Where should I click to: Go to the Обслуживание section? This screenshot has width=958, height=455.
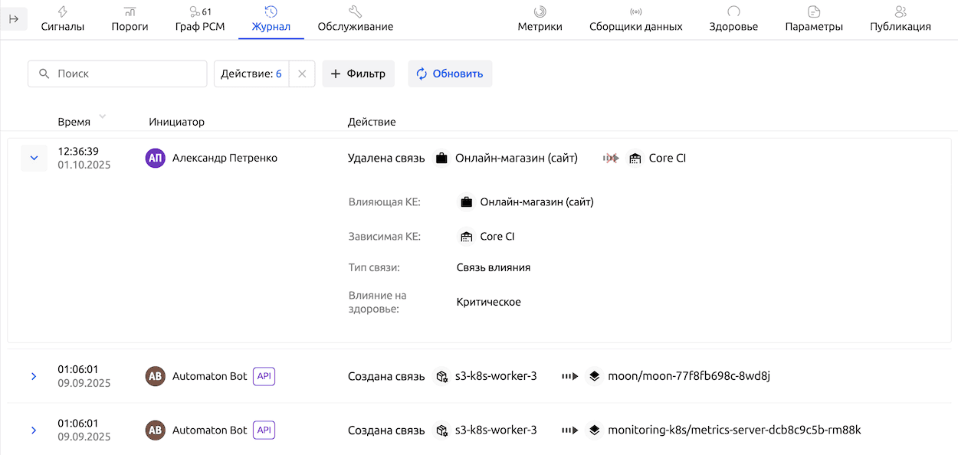coord(355,19)
